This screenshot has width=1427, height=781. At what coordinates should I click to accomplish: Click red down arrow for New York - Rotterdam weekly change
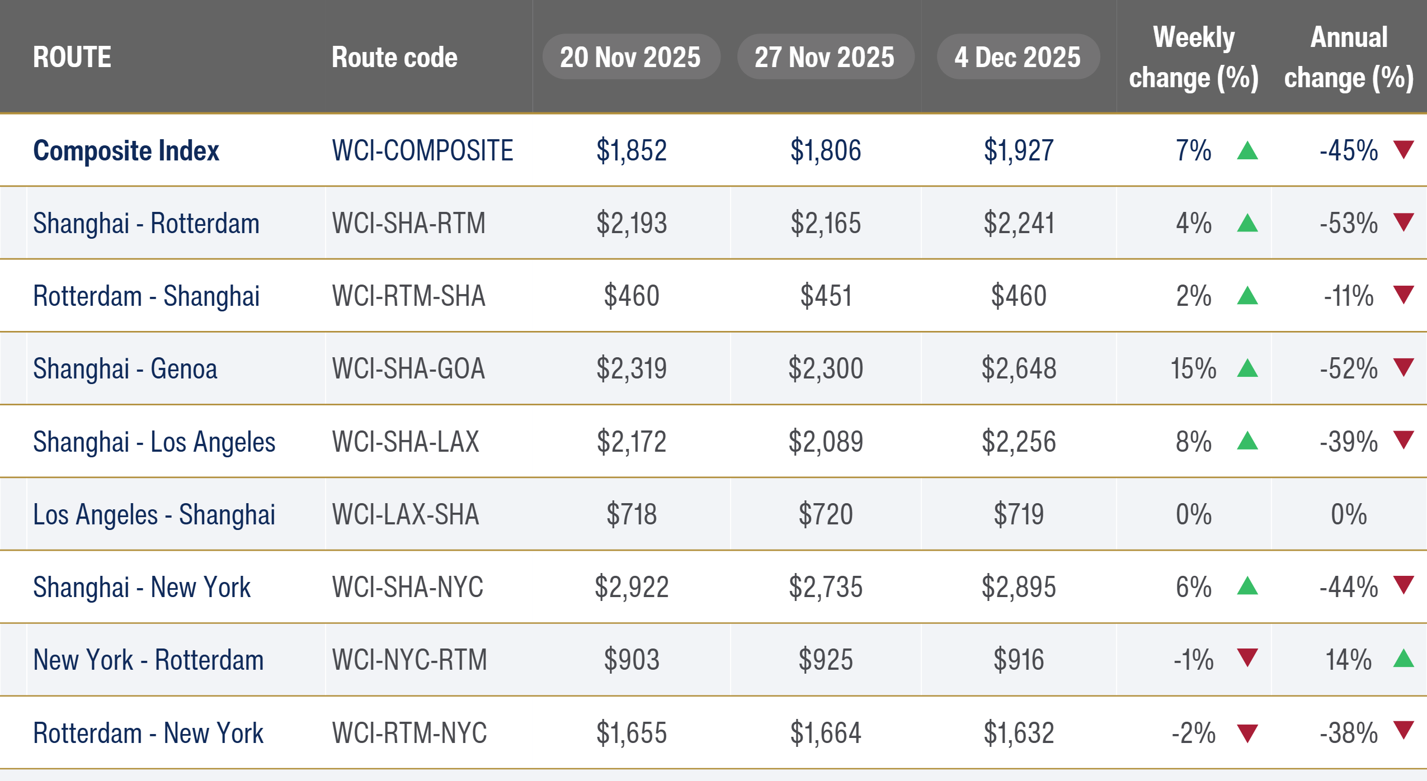point(1247,657)
